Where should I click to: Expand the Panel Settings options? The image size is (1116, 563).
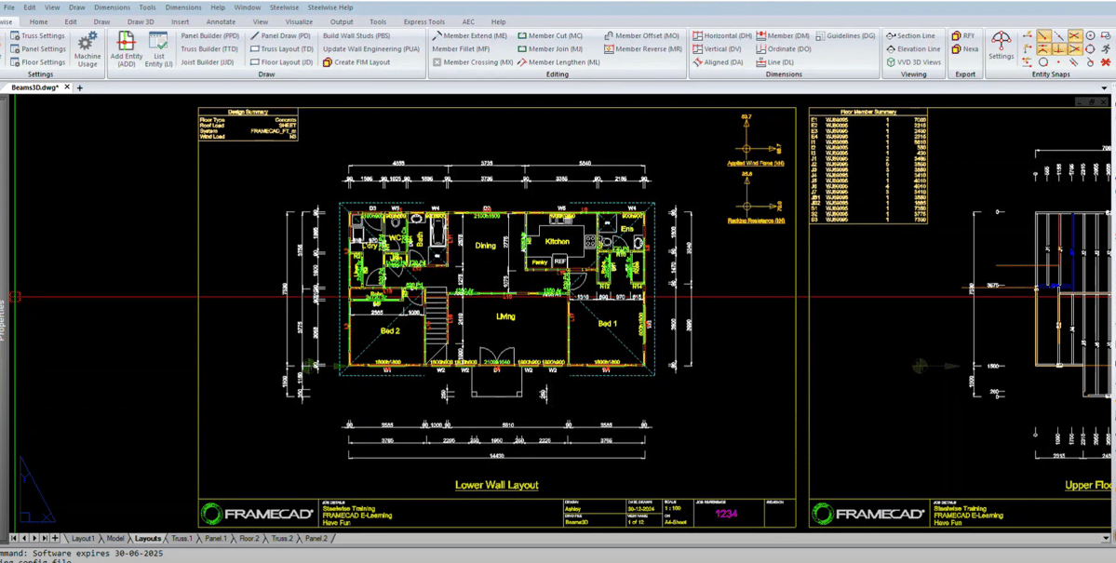tap(37, 48)
